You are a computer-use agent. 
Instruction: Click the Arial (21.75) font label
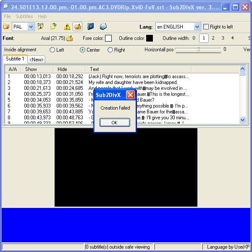(x=53, y=38)
